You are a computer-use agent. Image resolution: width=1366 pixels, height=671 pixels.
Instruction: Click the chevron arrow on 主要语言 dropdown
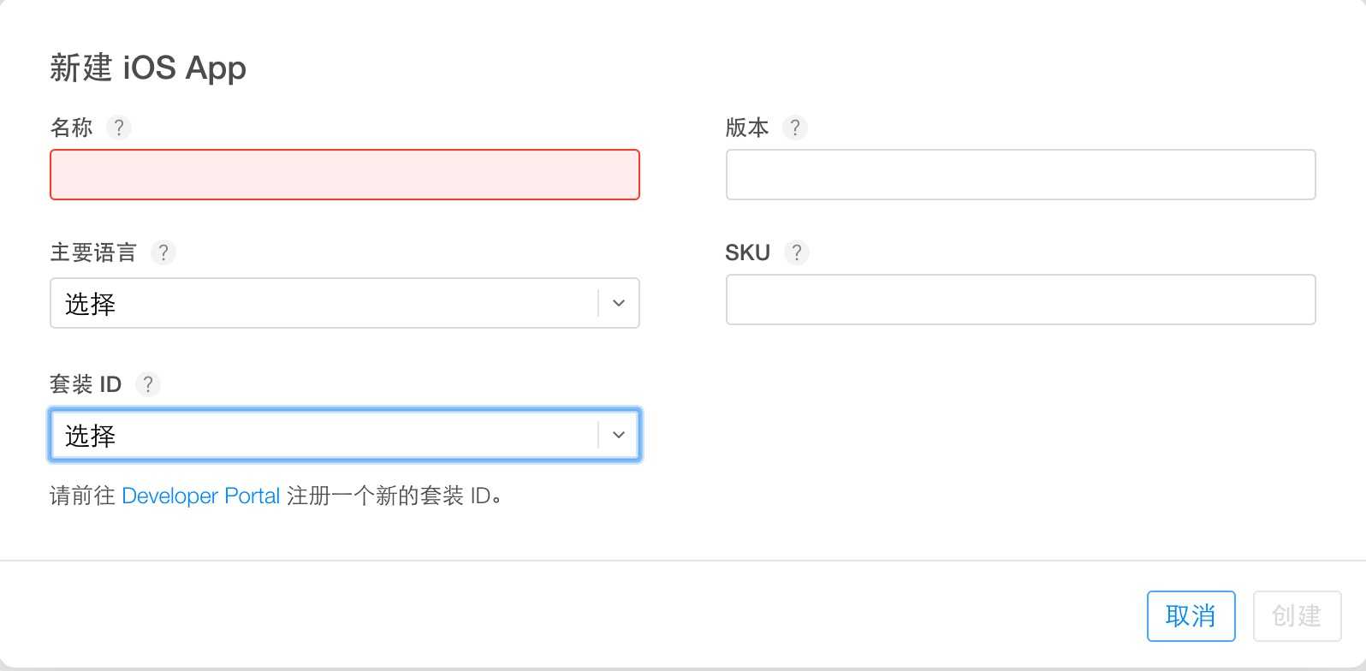619,303
